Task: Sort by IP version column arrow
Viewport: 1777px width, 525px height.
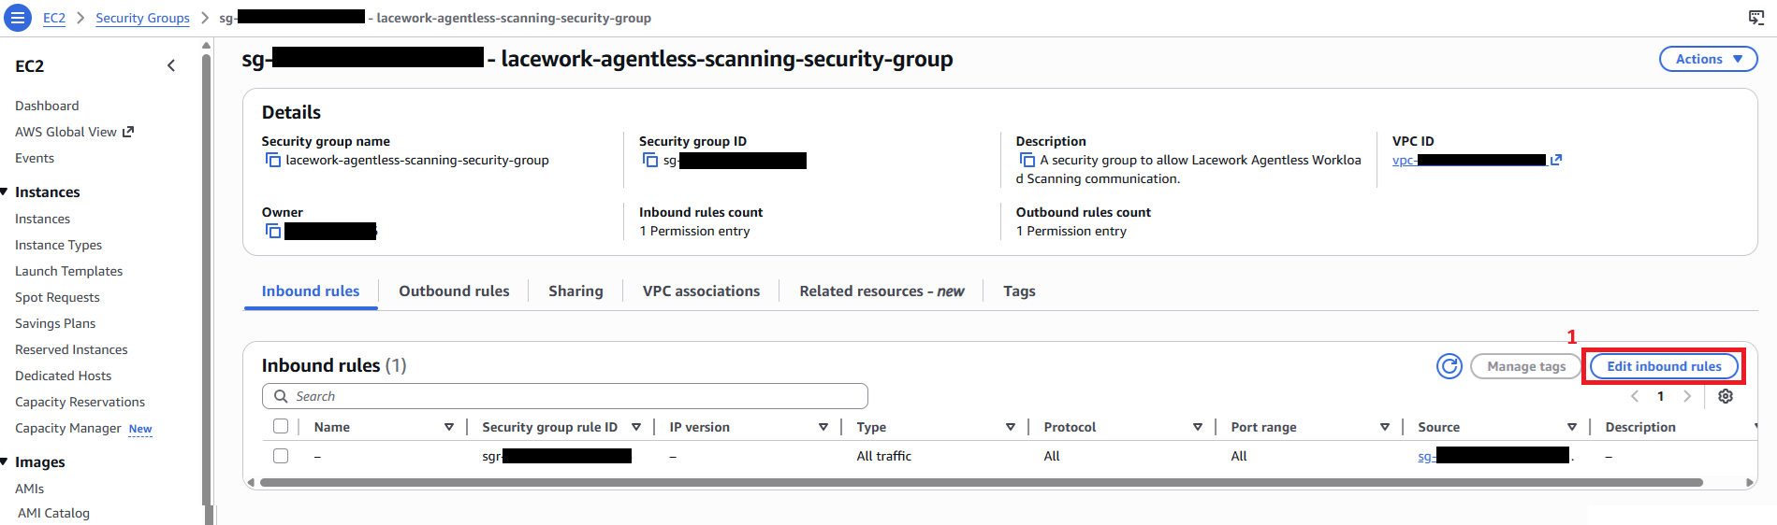Action: point(823,427)
